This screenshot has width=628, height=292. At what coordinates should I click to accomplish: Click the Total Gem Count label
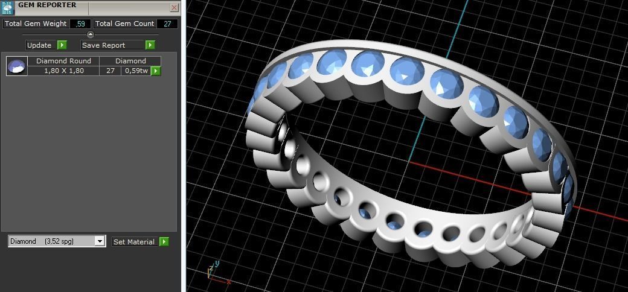click(124, 24)
